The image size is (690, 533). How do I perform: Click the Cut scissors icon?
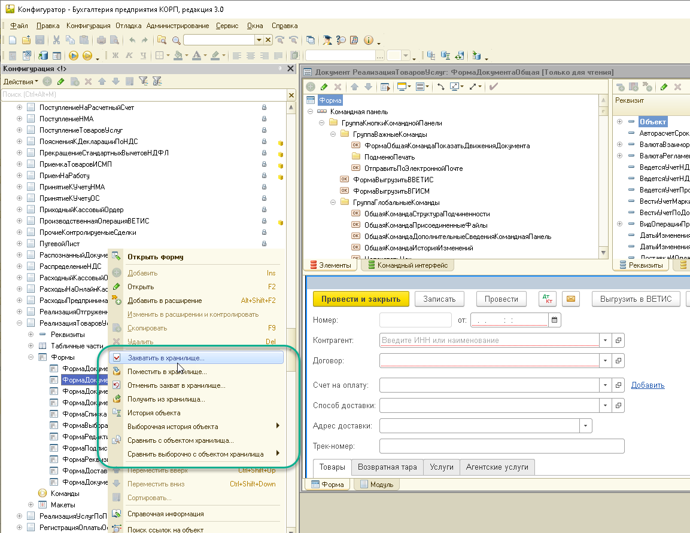pos(56,40)
